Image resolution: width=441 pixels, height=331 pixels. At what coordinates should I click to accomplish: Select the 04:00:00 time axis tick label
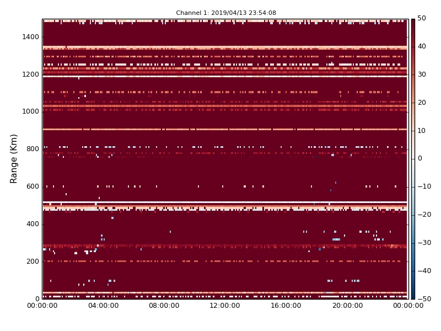(103, 306)
